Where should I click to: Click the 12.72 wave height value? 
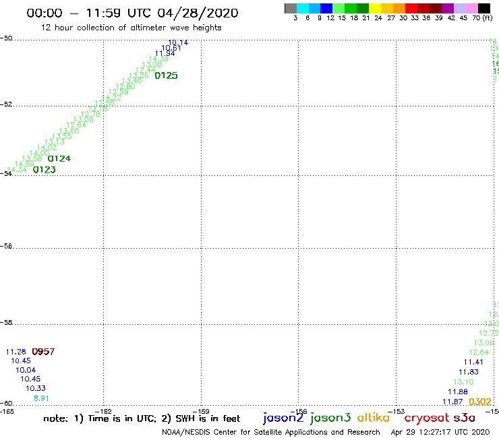coord(489,334)
